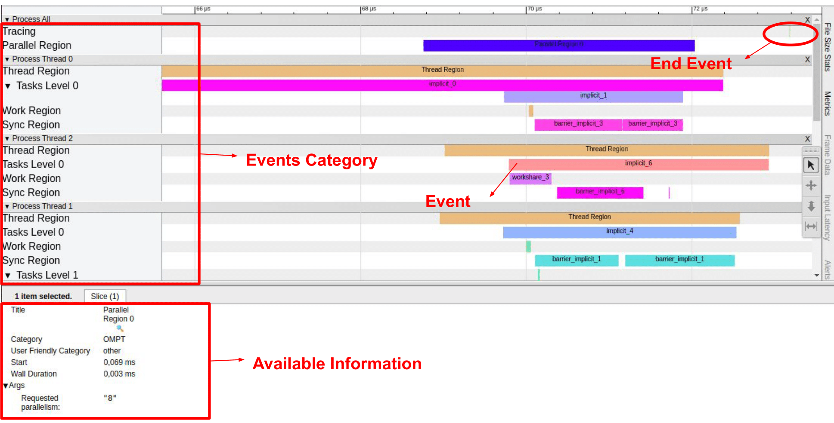Collapse the Process Thread 0 group
Viewport: 834px width, 423px height.
7,59
